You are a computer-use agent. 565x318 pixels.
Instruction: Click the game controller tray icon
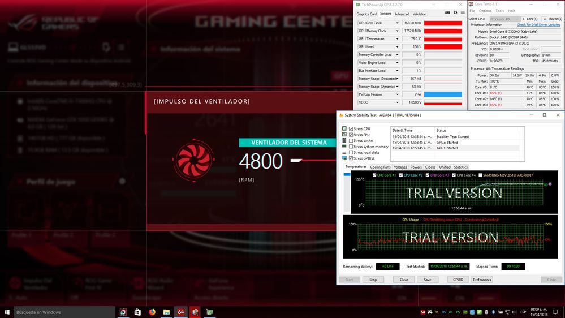[430, 312]
